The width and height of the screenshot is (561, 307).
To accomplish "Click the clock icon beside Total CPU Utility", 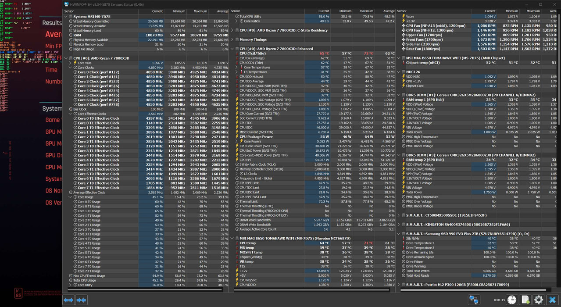I will tap(237, 16).
